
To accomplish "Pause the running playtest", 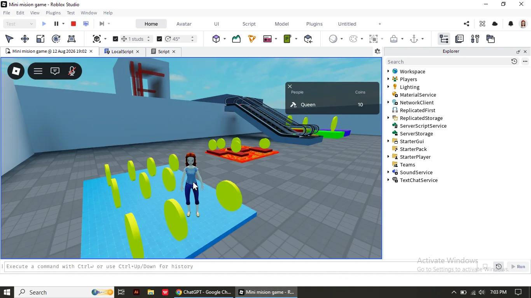I will [x=56, y=24].
